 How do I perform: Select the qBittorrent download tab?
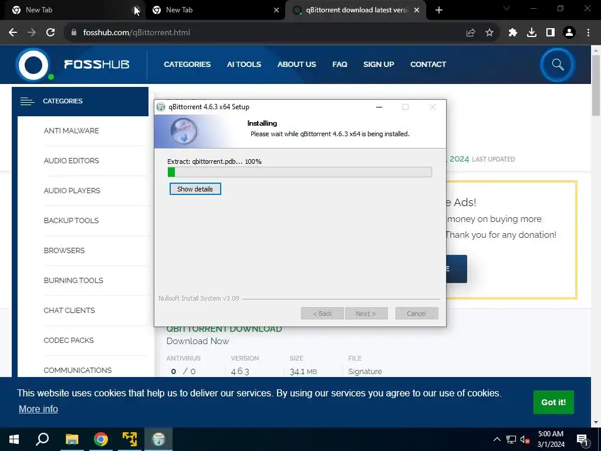(356, 10)
